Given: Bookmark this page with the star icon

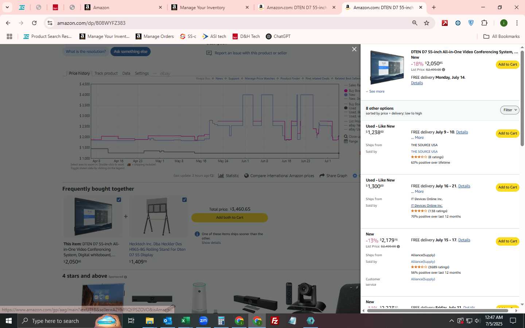Looking at the screenshot, I should (x=427, y=23).
